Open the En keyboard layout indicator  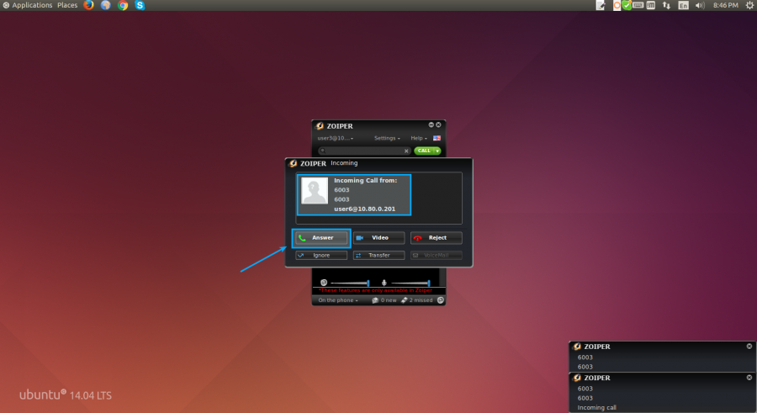(683, 5)
